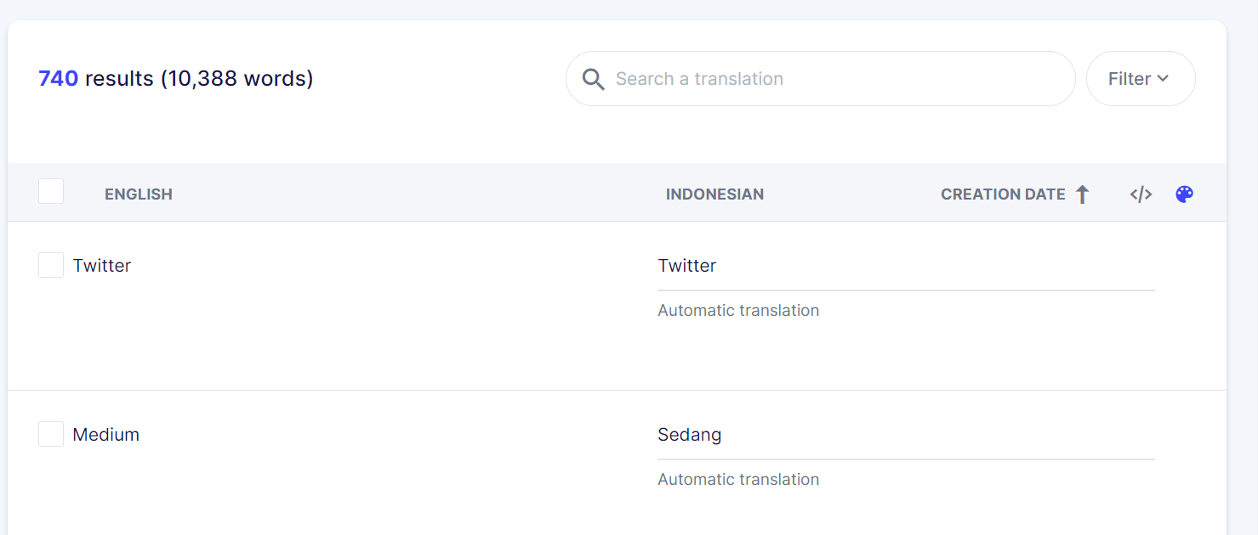Click the code brackets column icon
This screenshot has height=535, width=1258.
1141,194
